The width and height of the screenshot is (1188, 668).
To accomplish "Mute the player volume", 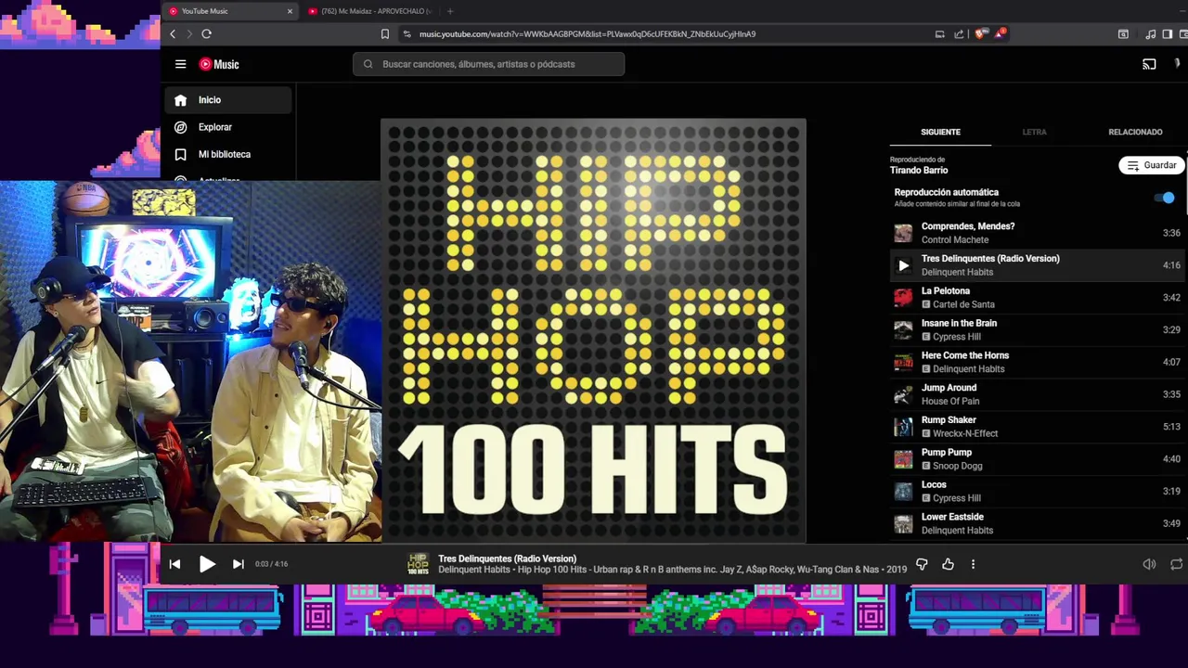I will click(x=1149, y=564).
